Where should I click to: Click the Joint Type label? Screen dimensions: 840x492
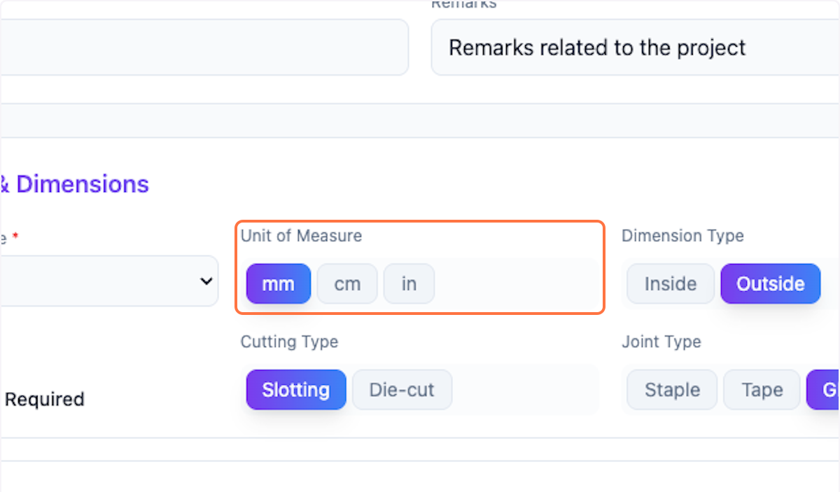[x=661, y=342]
